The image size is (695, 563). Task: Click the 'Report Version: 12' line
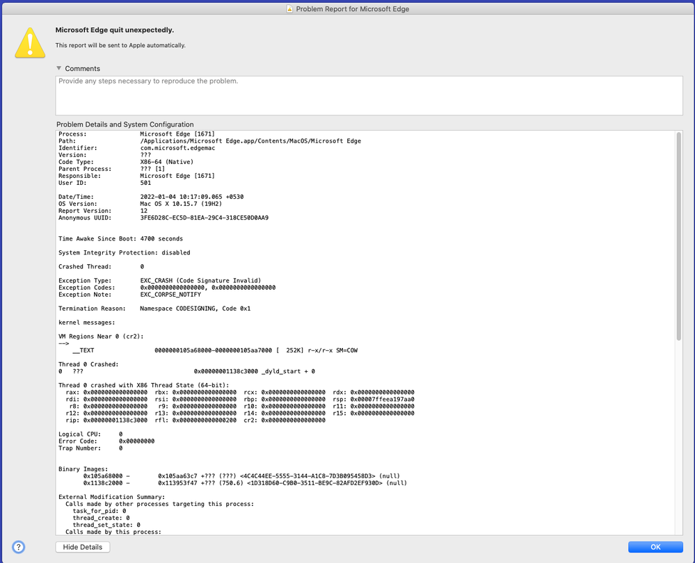pyautogui.click(x=103, y=211)
